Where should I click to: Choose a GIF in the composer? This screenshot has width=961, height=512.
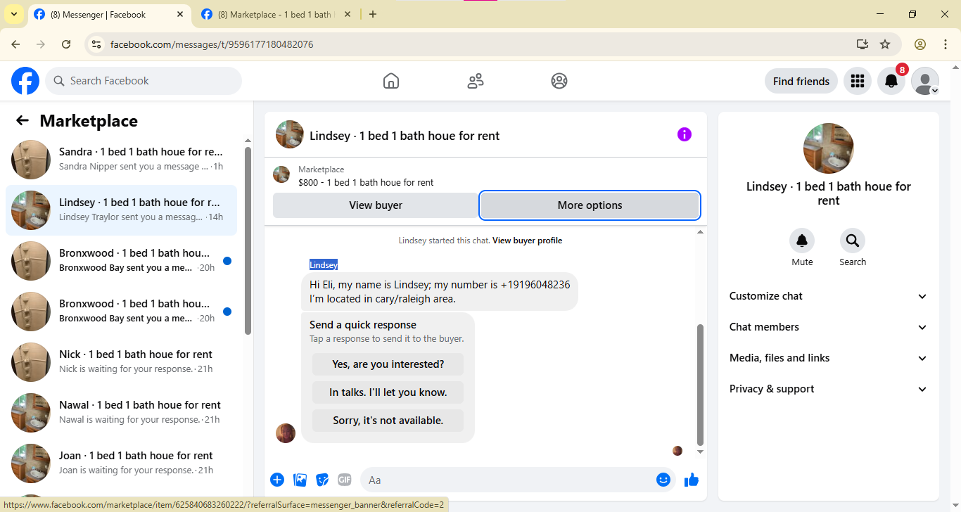[x=345, y=480]
